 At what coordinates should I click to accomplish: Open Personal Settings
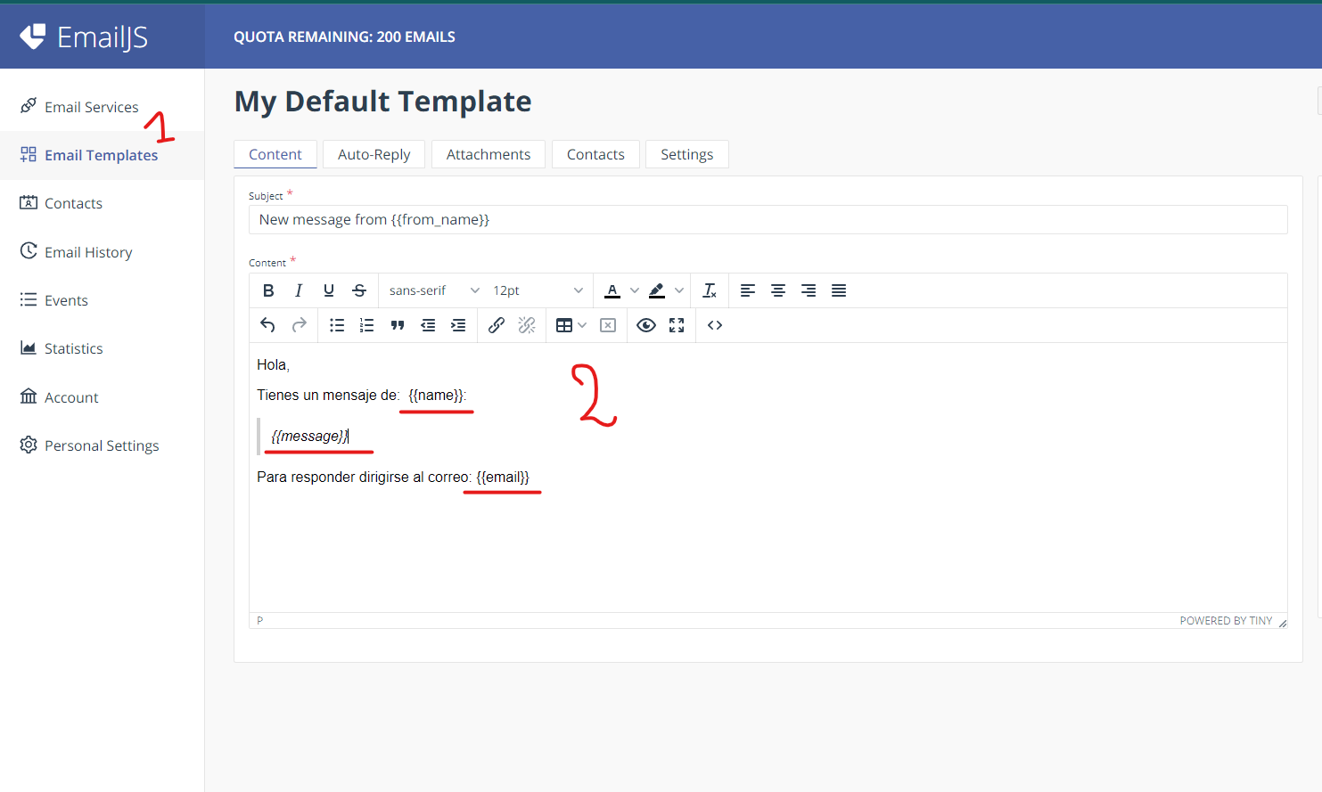pos(102,445)
